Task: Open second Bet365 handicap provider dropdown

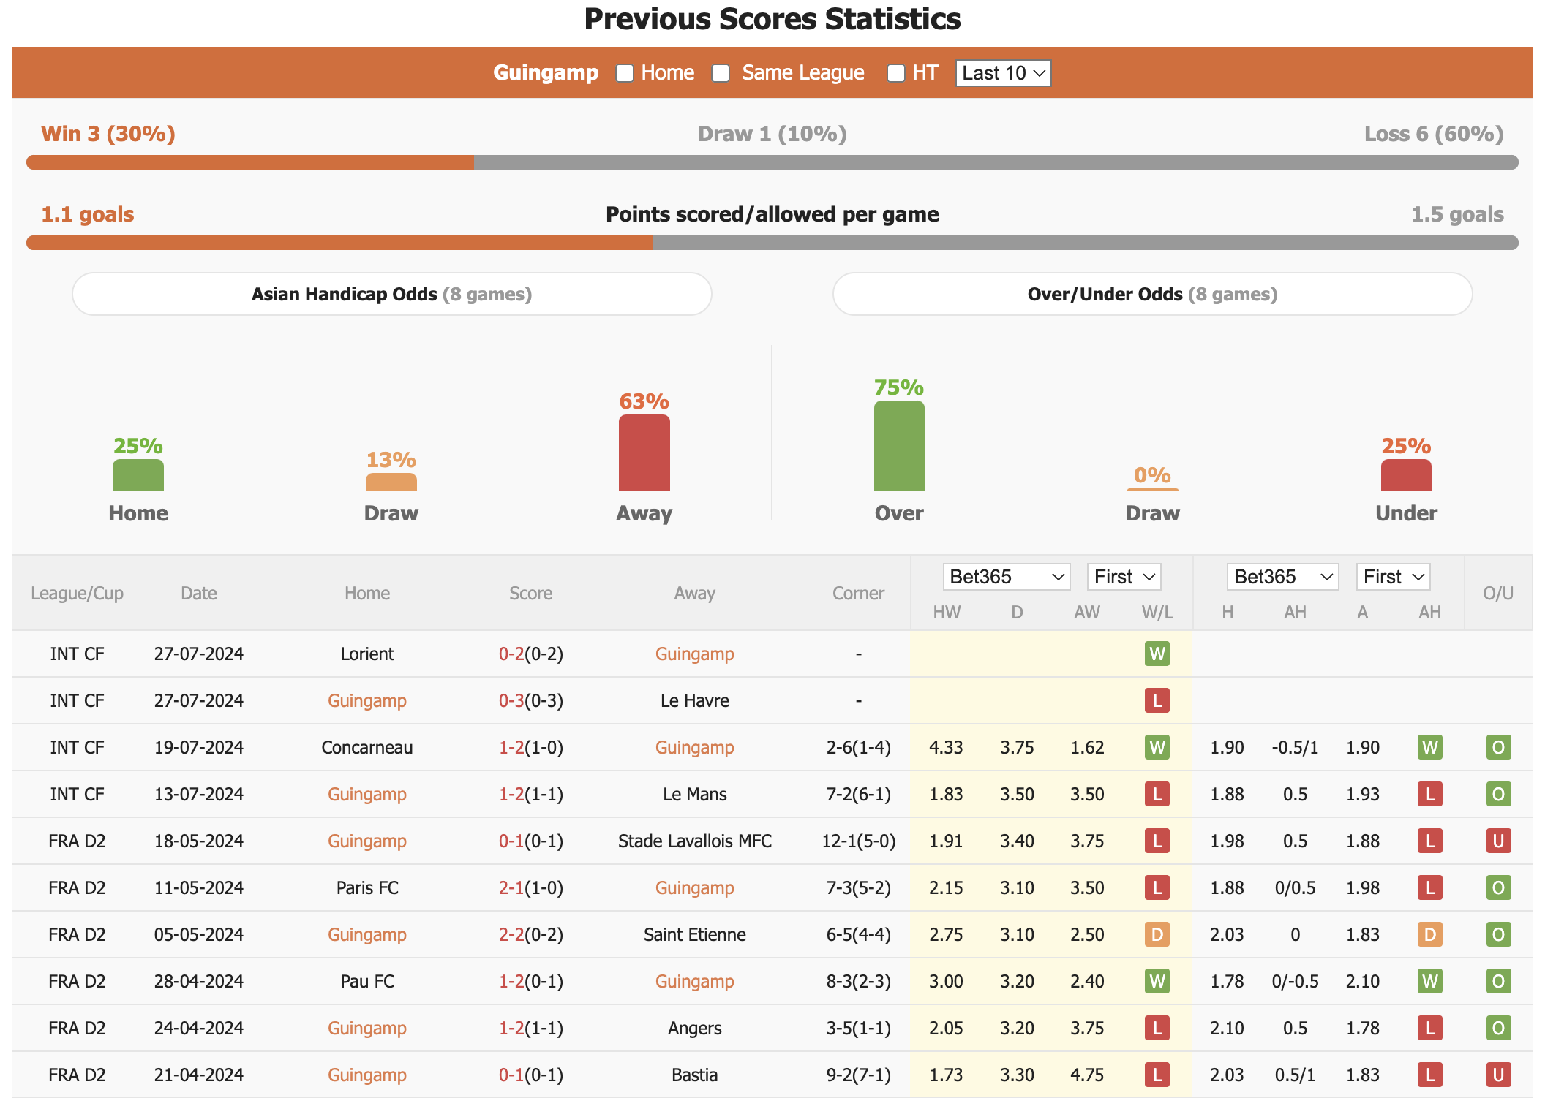Action: click(1283, 577)
